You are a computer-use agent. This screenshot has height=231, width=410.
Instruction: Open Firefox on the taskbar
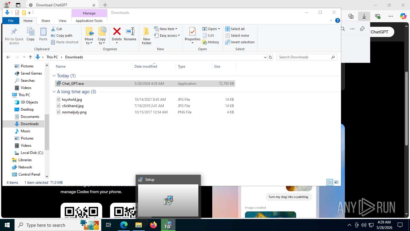(153, 225)
